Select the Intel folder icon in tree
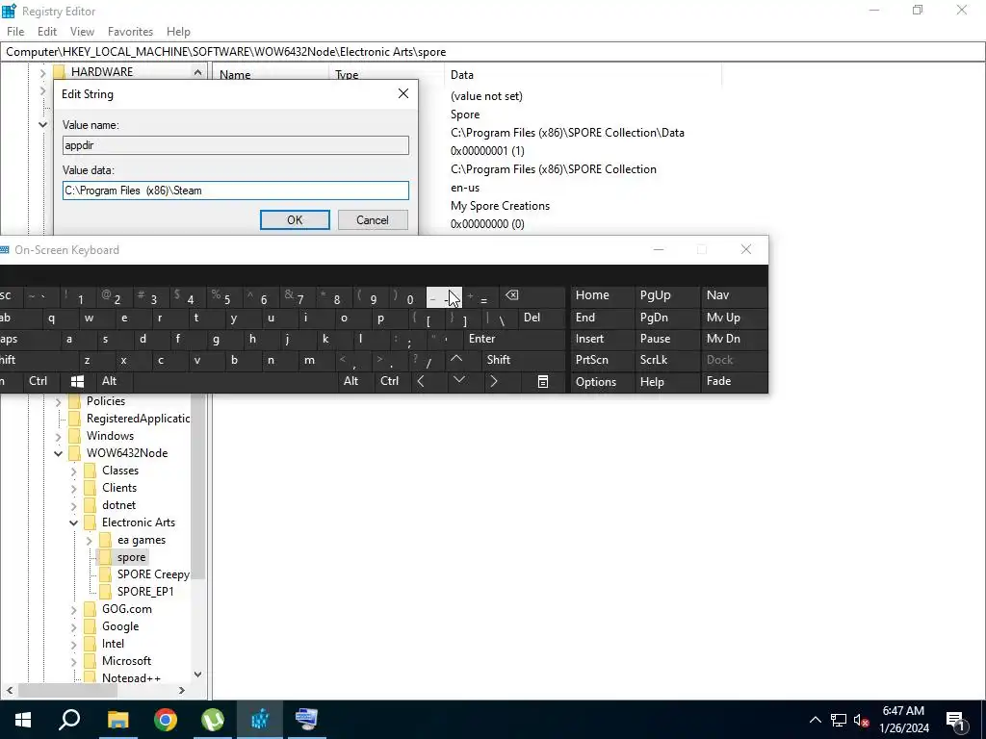Image resolution: width=986 pixels, height=739 pixels. point(90,644)
